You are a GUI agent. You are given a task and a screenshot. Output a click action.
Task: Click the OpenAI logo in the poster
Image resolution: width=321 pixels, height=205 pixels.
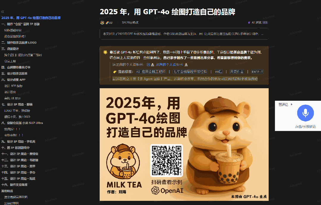point(155,190)
